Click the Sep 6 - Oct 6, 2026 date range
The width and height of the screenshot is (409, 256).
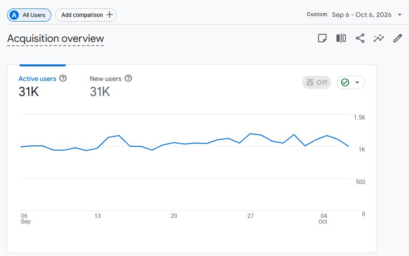point(361,15)
